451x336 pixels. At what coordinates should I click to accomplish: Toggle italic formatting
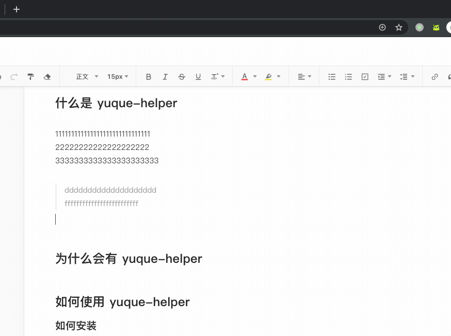165,76
